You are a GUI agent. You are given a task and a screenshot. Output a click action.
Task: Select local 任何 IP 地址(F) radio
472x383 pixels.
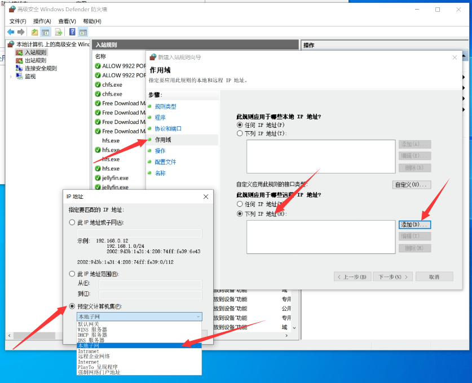[240, 125]
